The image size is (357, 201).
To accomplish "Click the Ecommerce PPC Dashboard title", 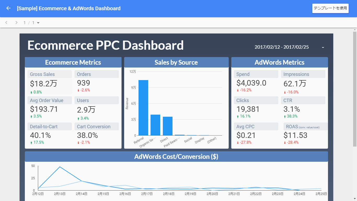I will tap(106, 45).
